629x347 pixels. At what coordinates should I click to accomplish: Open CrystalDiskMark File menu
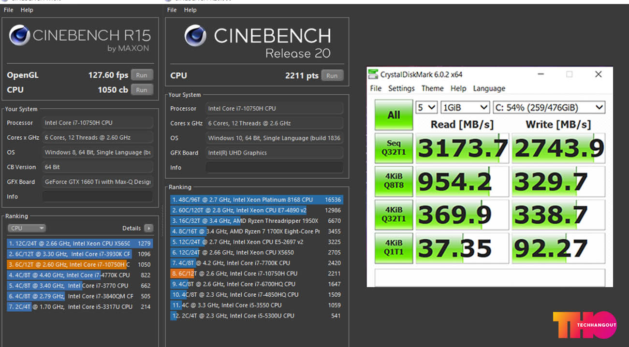(x=376, y=88)
